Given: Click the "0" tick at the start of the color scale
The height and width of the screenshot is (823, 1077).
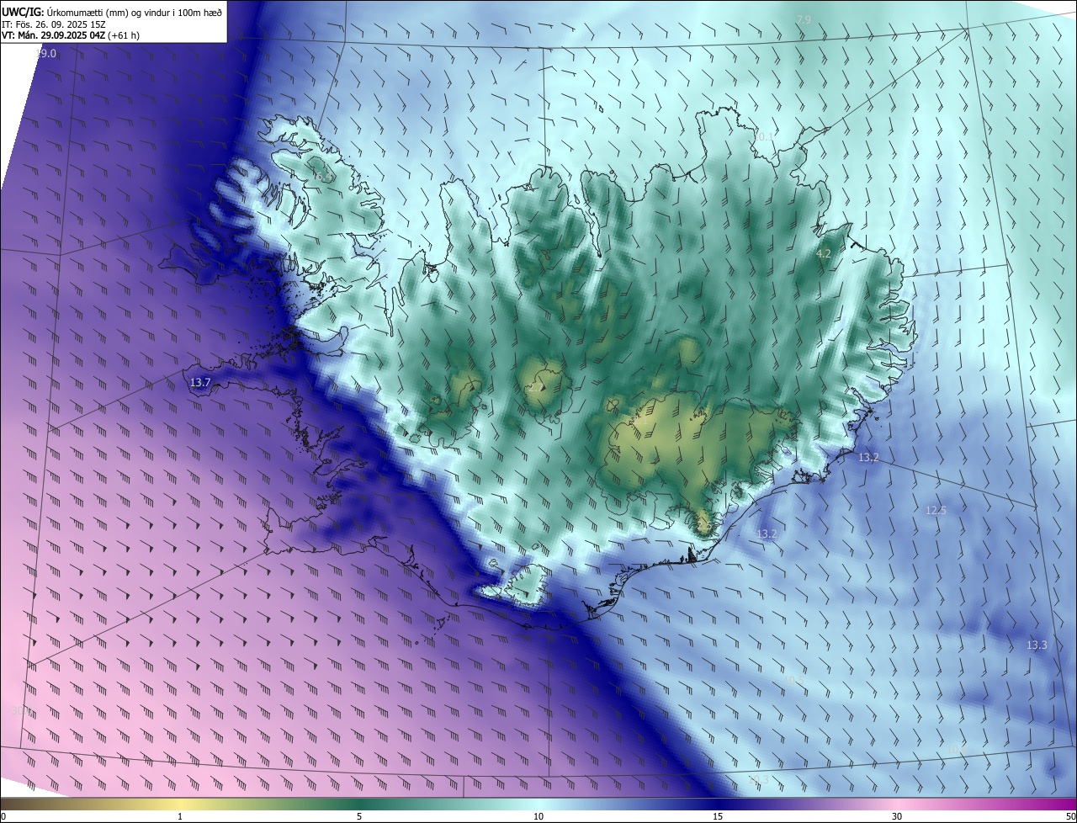Looking at the screenshot, I should coord(3,816).
